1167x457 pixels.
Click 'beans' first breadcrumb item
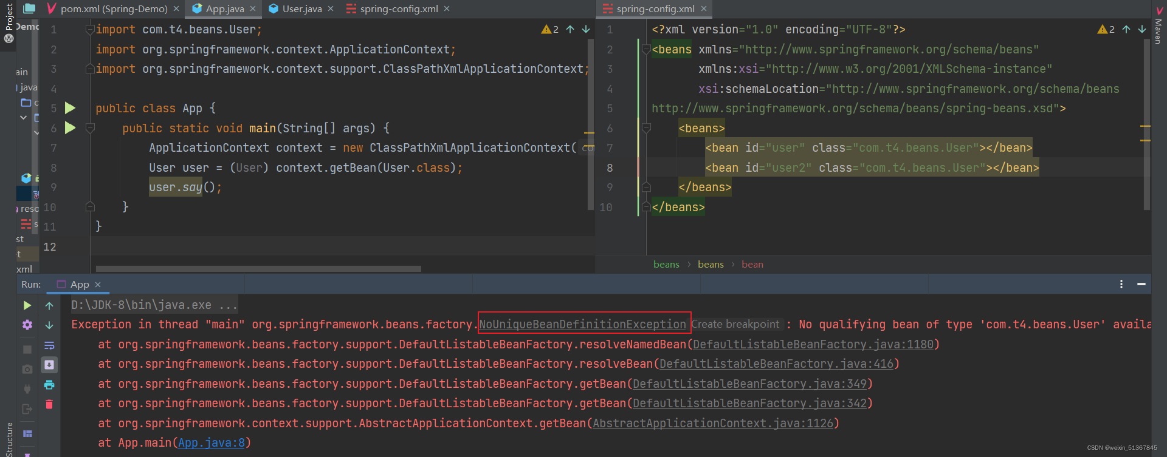click(666, 264)
